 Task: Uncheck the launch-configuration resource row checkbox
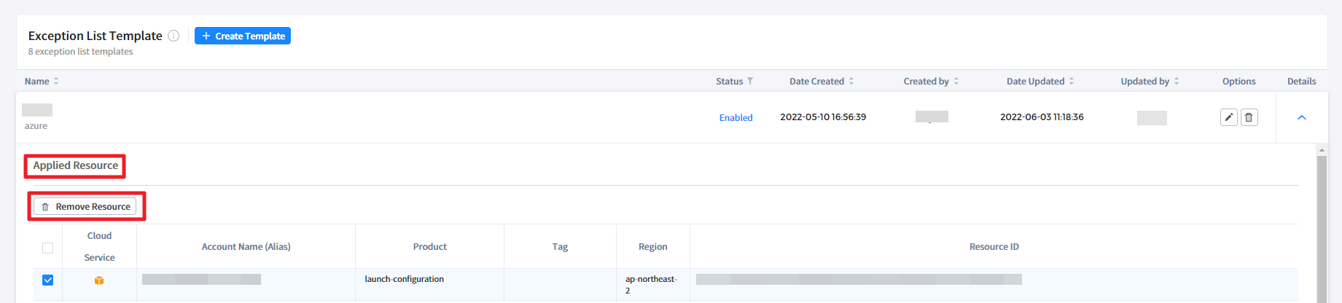click(48, 280)
